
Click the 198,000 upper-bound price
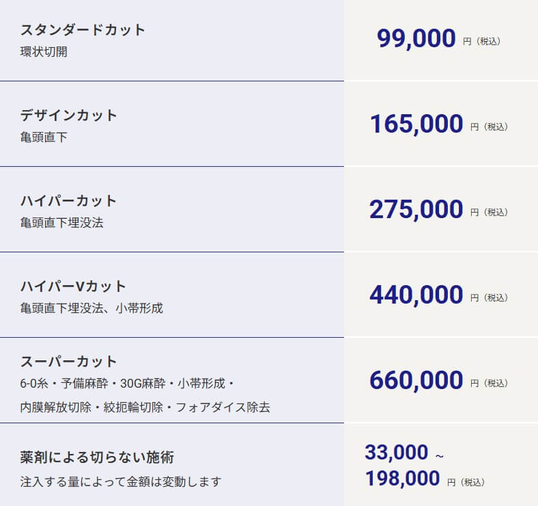[x=402, y=479]
